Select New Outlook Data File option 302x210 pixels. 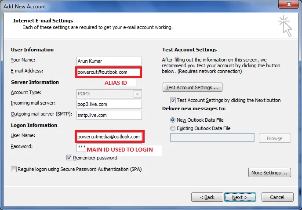[173, 120]
